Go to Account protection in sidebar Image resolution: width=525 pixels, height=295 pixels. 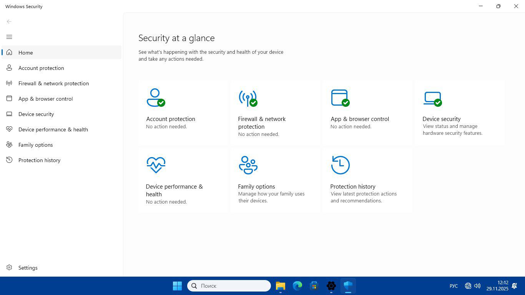[41, 68]
